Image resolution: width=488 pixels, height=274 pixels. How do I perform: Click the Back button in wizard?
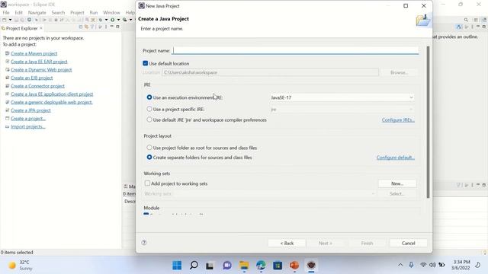click(287, 244)
